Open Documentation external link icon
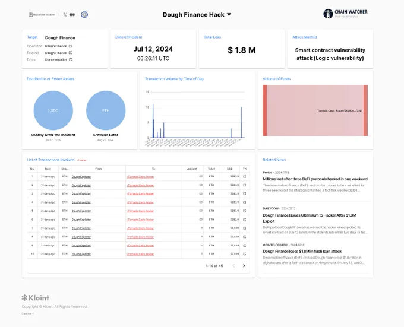 (71, 60)
